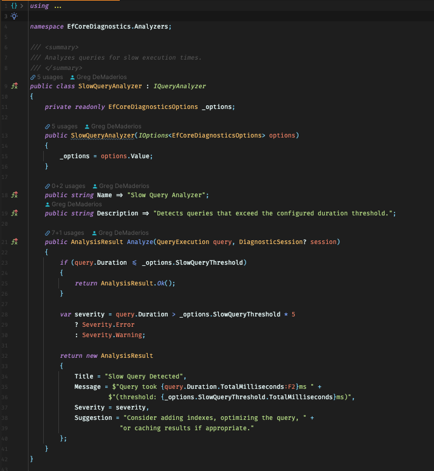The height and width of the screenshot is (471, 434).
Task: Click line number 32 in the gutter
Action: tap(4, 356)
